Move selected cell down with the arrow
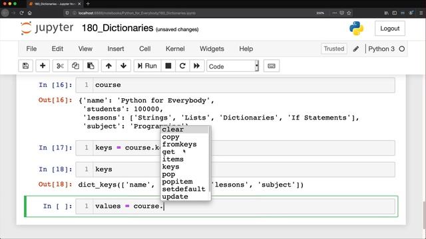The height and width of the screenshot is (239, 426). coord(123,66)
